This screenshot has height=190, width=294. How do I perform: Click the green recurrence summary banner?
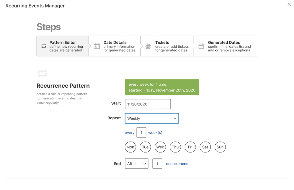(162, 87)
